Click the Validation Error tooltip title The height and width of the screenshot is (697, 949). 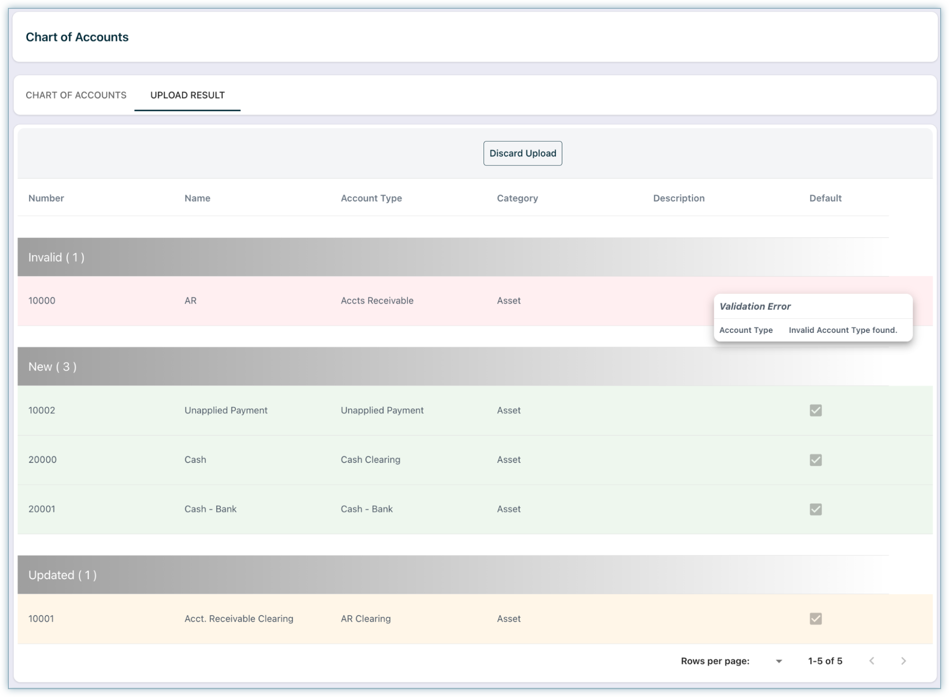(755, 306)
